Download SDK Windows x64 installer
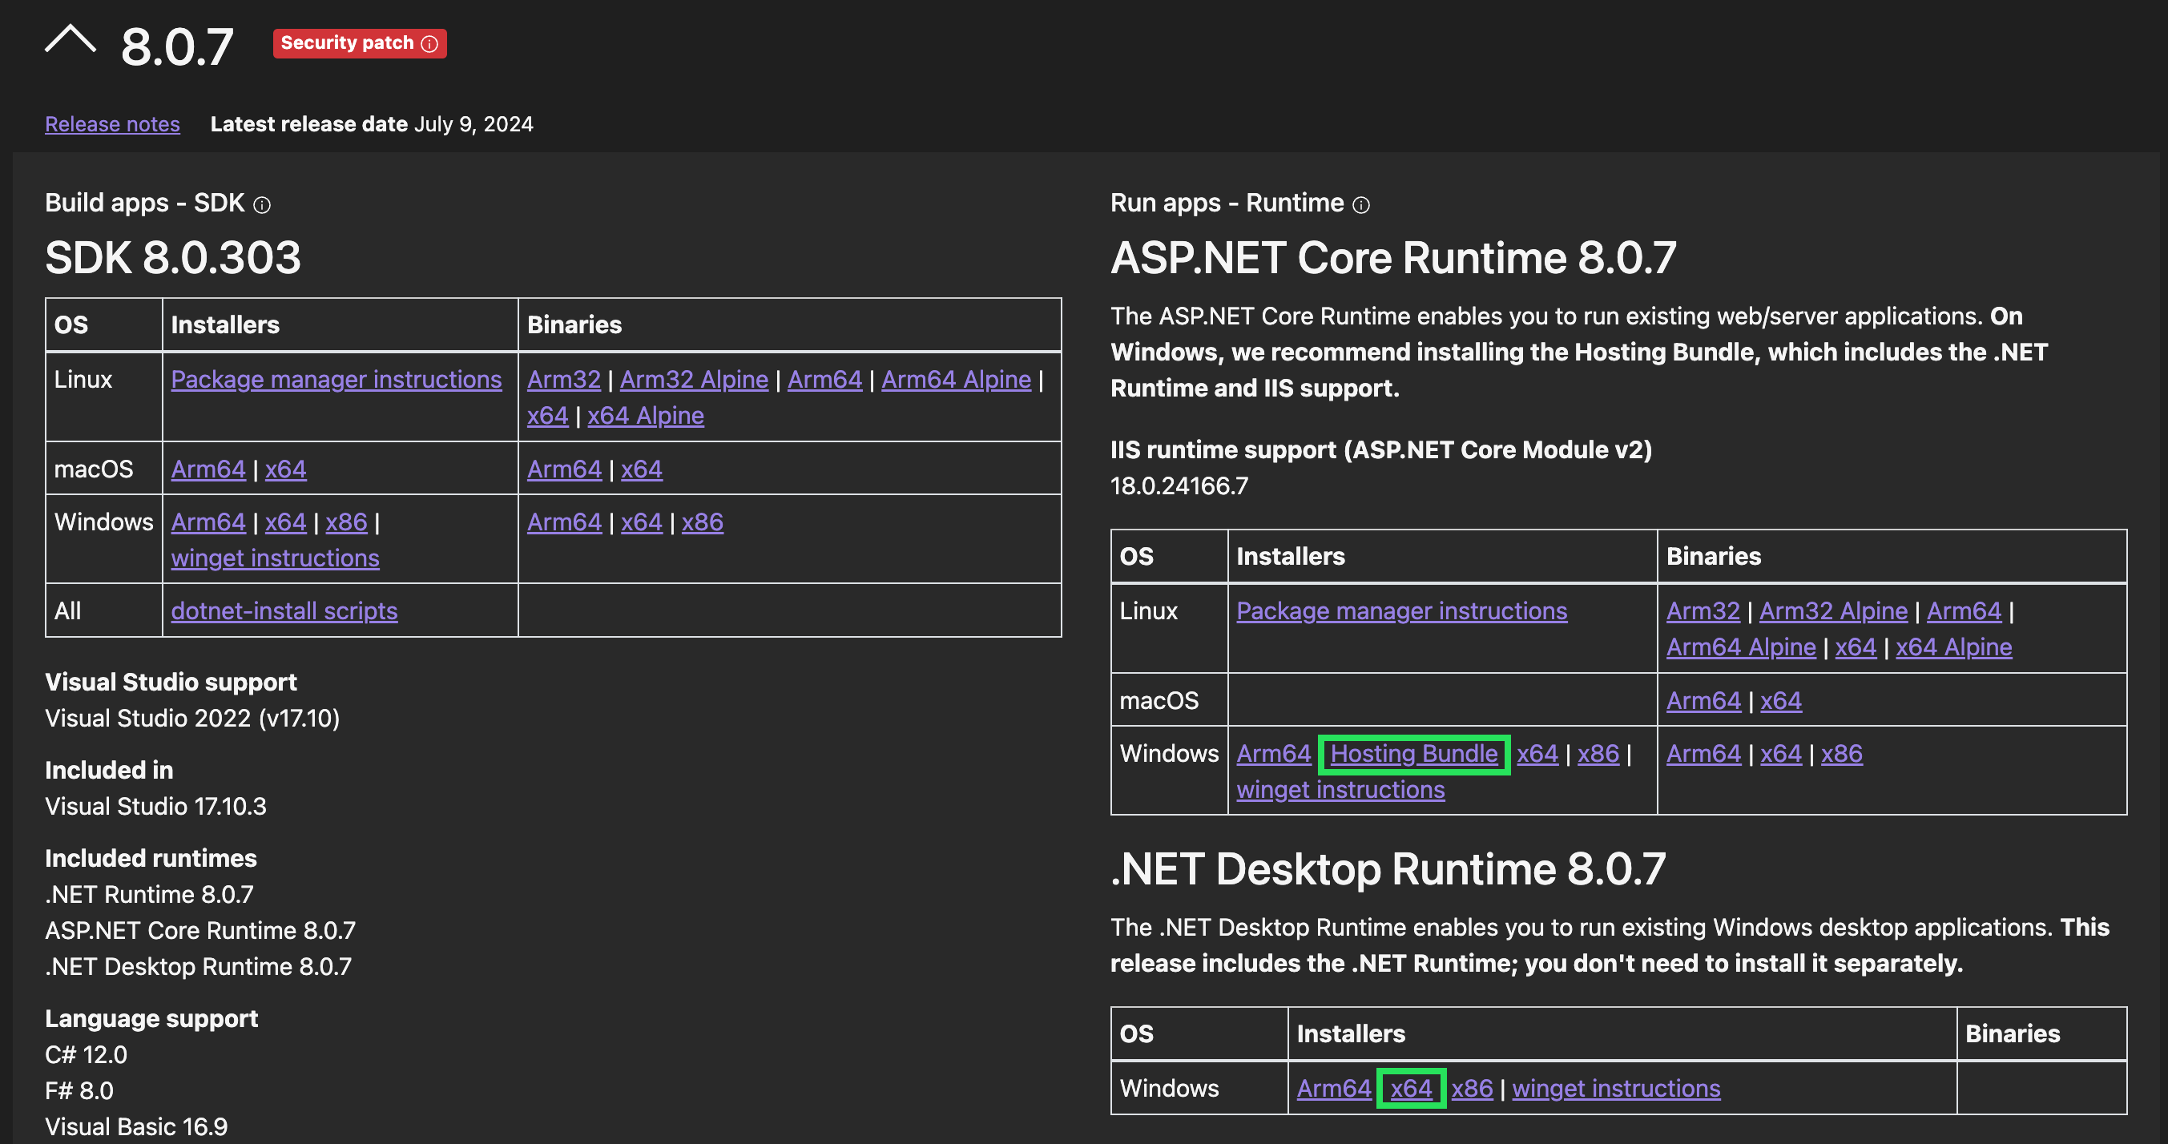 pos(285,522)
